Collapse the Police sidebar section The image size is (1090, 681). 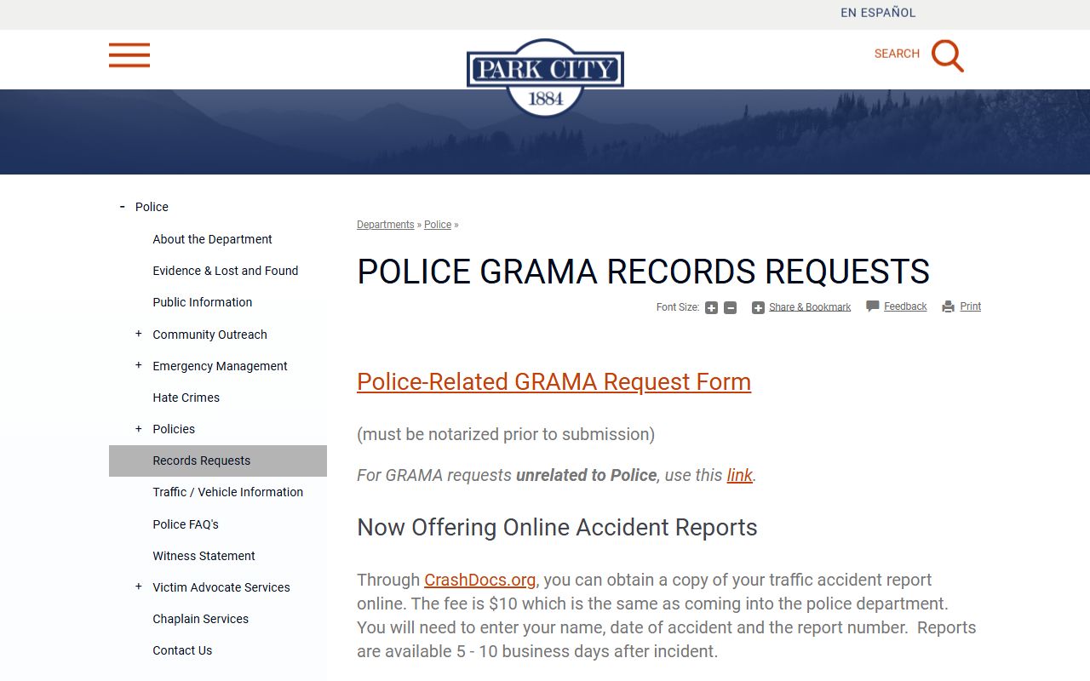click(x=123, y=207)
